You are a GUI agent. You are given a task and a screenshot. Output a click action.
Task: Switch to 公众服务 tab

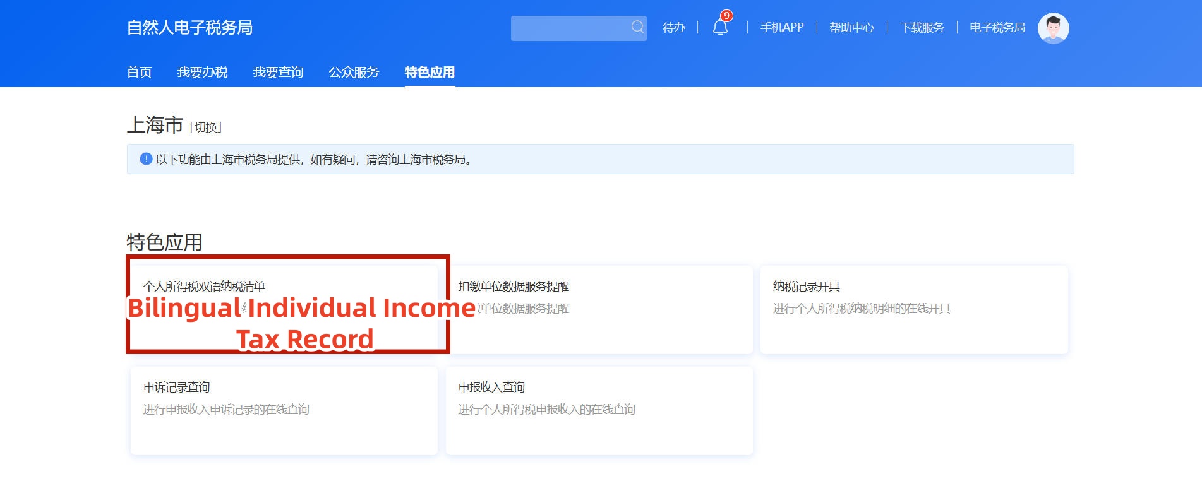tap(354, 72)
